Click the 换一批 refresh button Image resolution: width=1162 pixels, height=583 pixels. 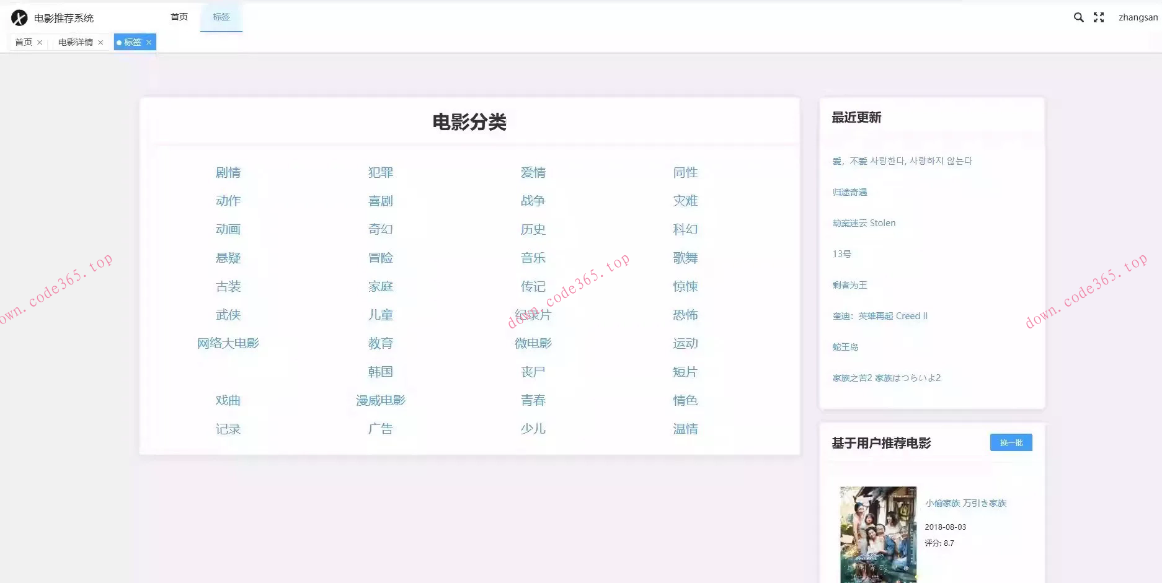click(x=1011, y=442)
